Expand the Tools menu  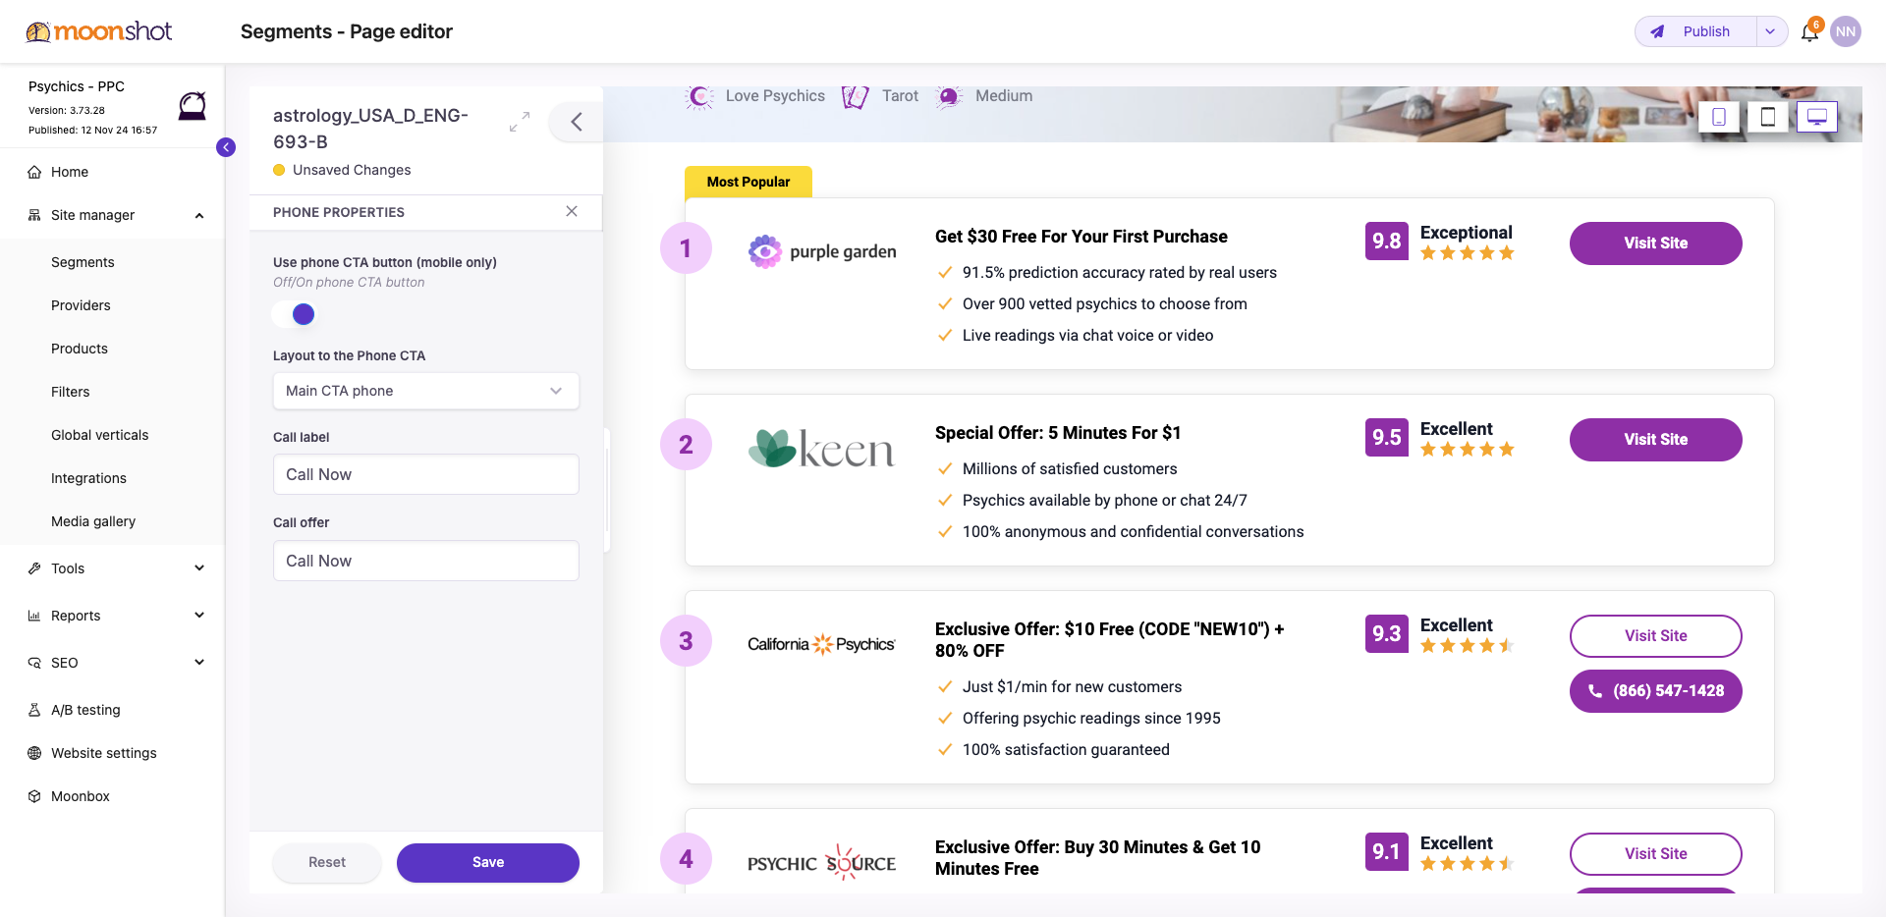[199, 568]
